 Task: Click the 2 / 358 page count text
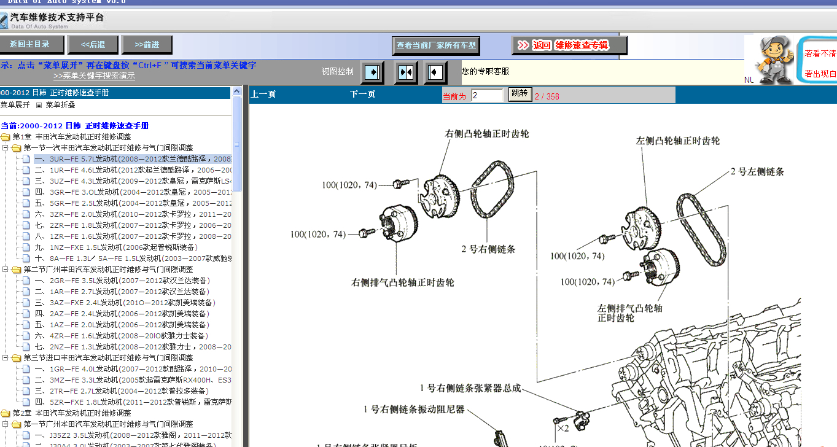click(x=547, y=96)
